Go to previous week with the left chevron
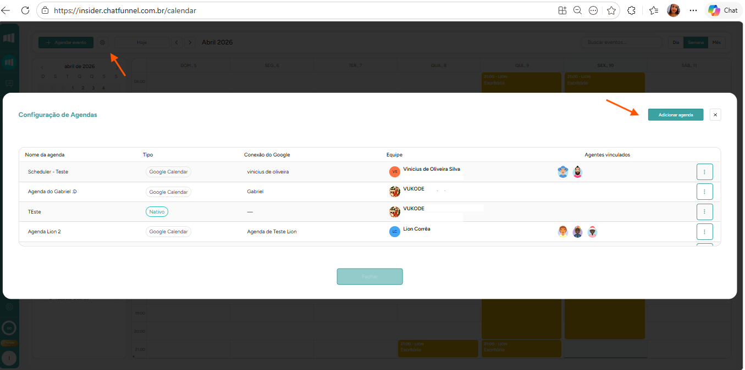Viewport: 745px width, 370px height. tap(176, 42)
